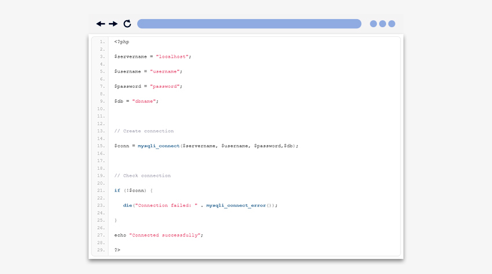Select the "dbname" string value
Screen dimensions: 492x274
(144, 101)
